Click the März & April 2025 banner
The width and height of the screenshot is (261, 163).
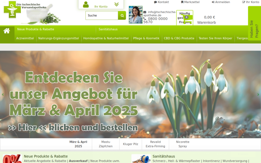(130, 94)
